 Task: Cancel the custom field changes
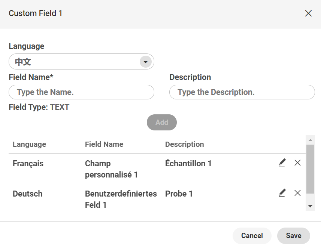pyautogui.click(x=252, y=235)
